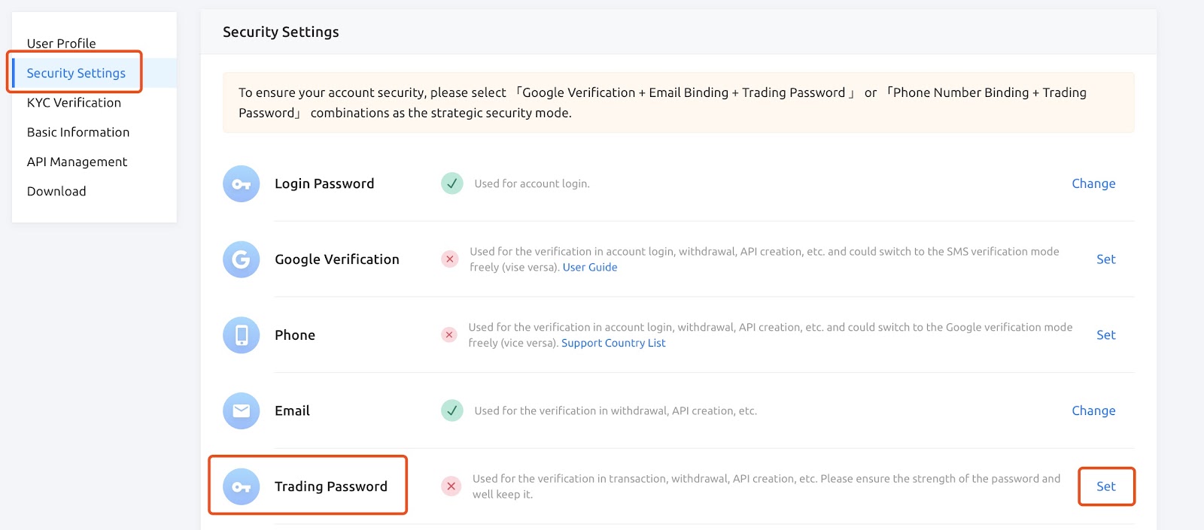Viewport: 1204px width, 530px height.
Task: Open Basic Information in sidebar
Action: [78, 132]
